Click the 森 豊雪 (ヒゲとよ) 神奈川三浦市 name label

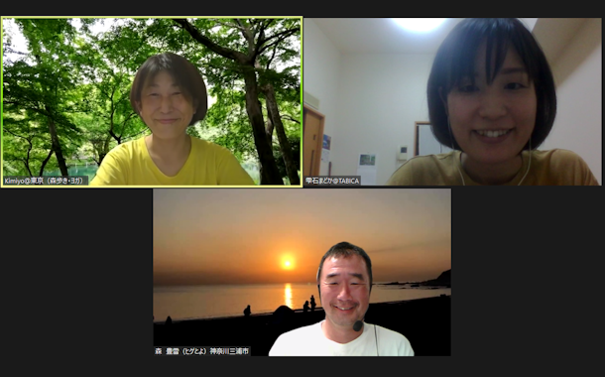(201, 351)
